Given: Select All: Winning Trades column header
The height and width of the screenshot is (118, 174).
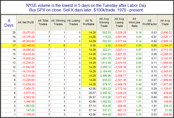Looking at the screenshot, I should [58, 22].
